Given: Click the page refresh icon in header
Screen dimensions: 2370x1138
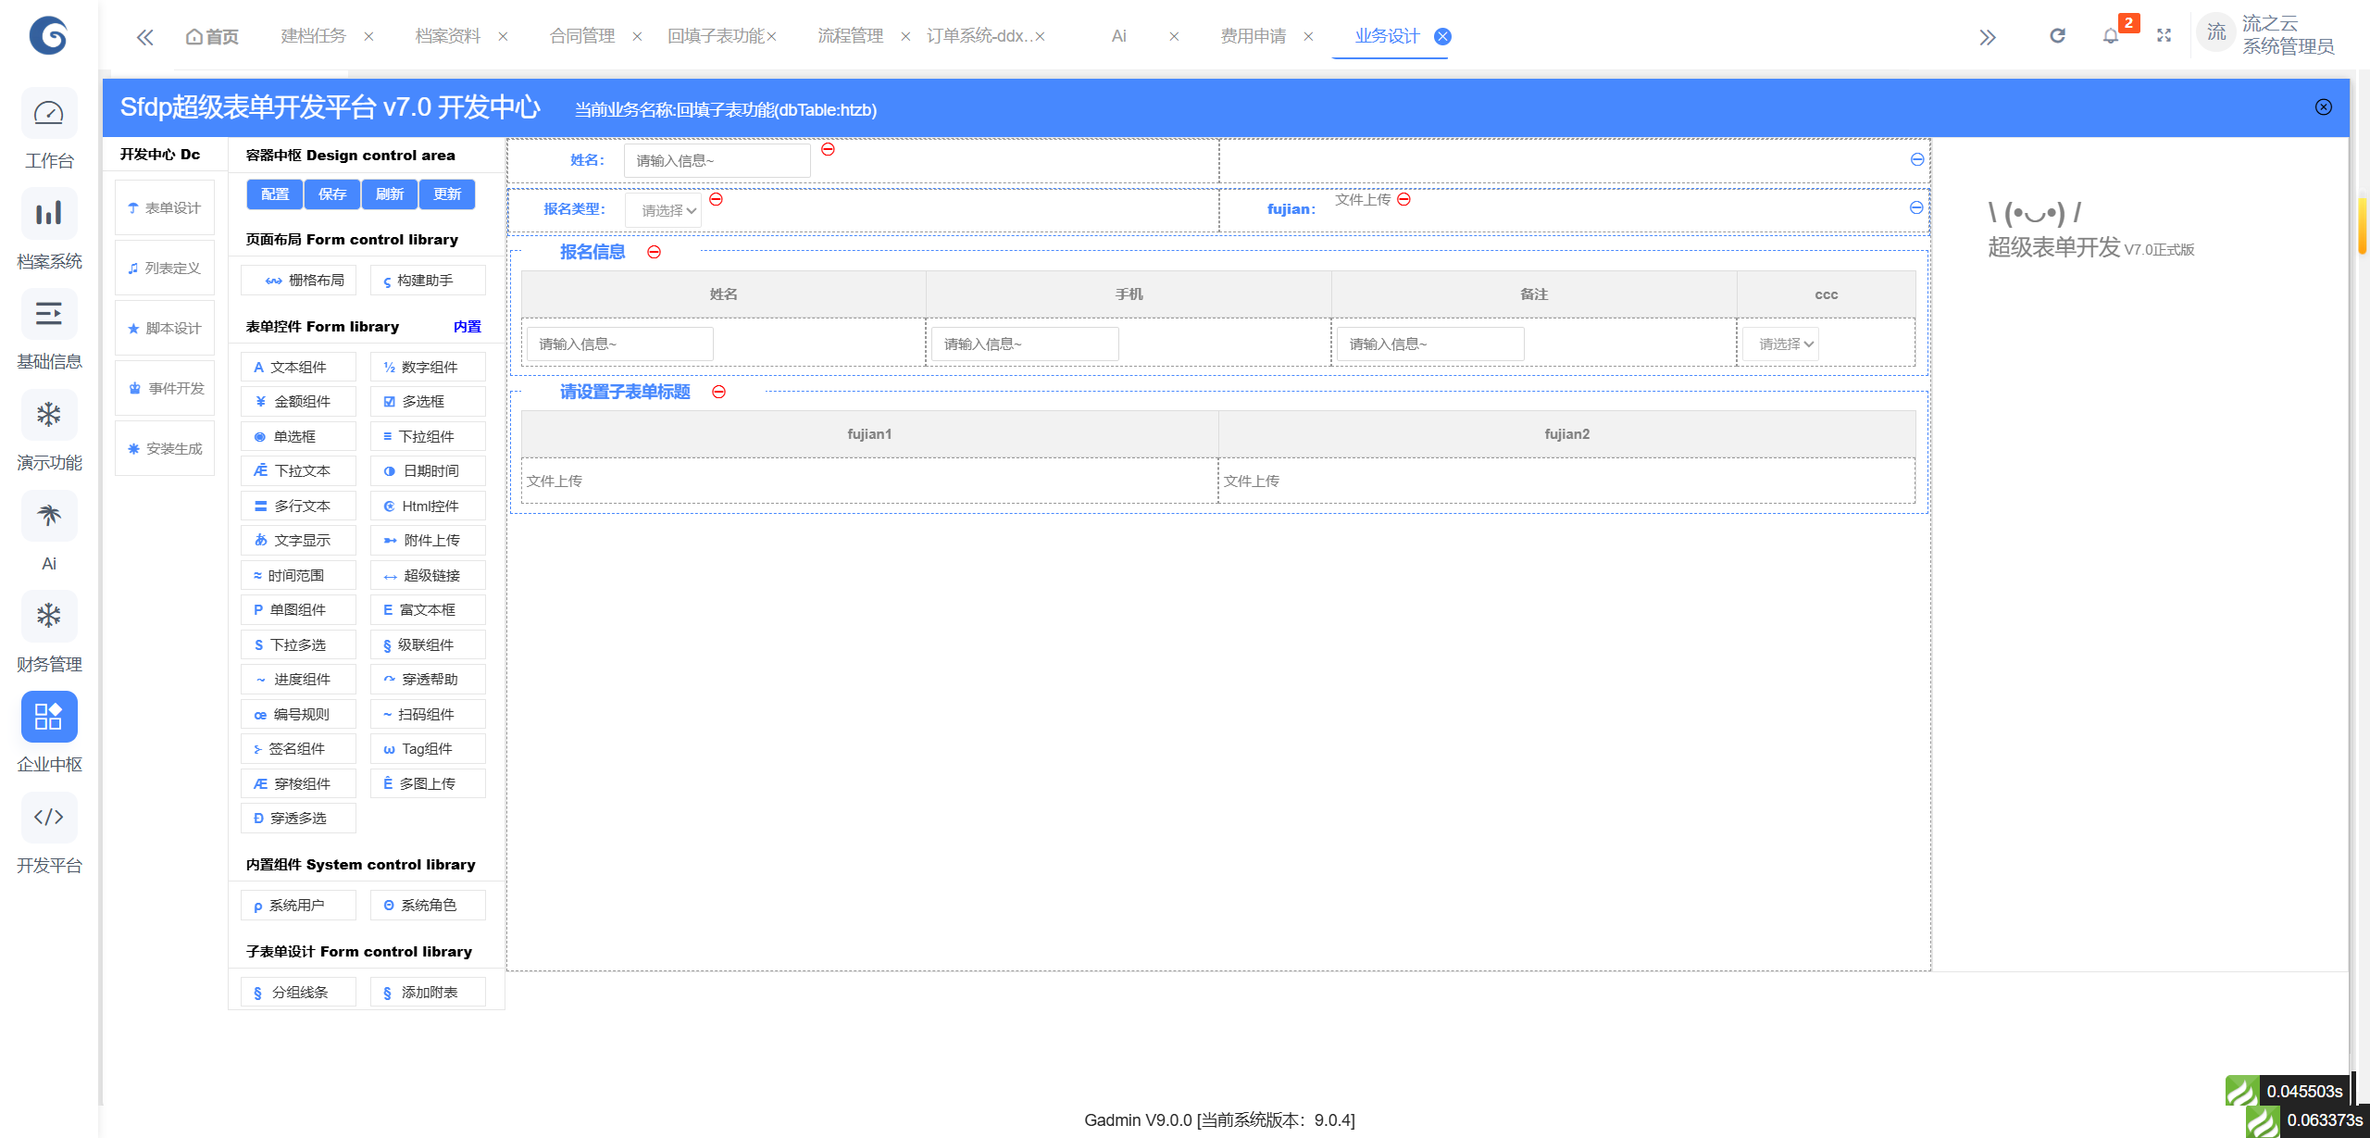Looking at the screenshot, I should 2057,36.
